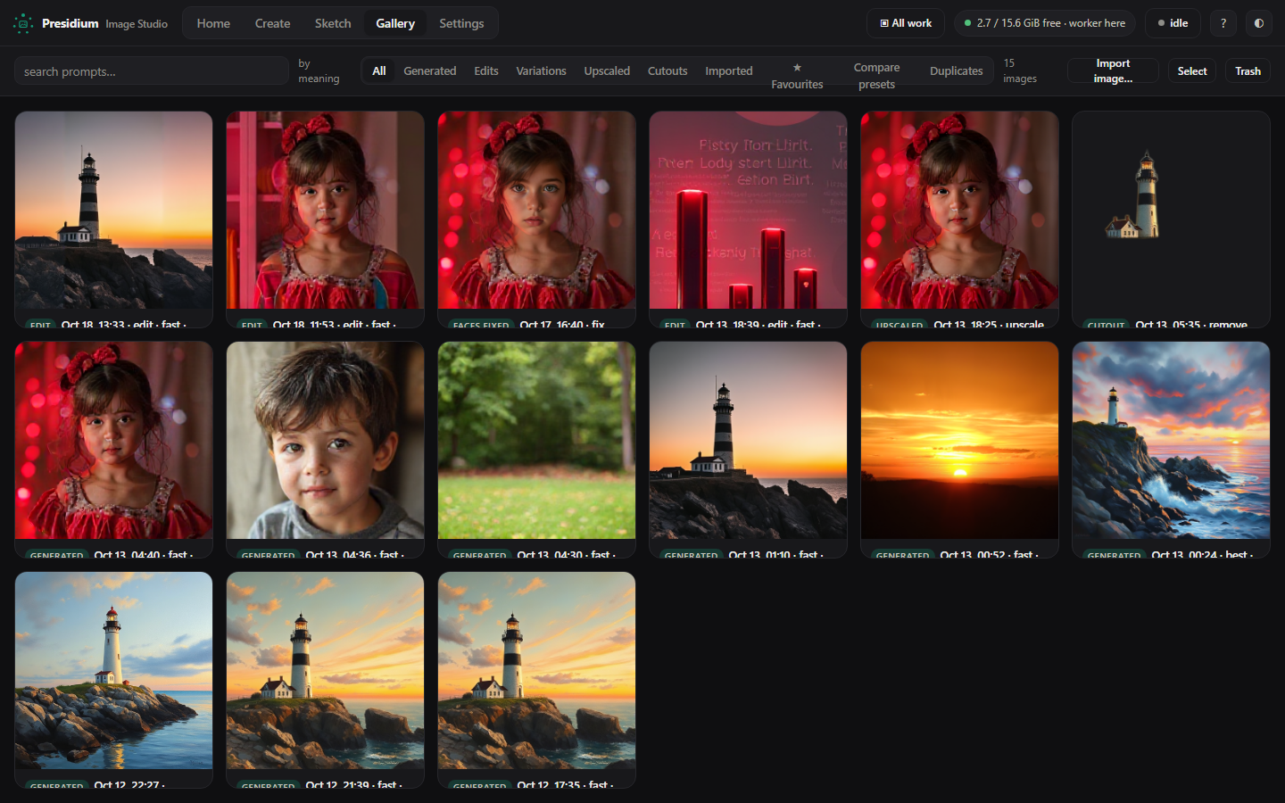
Task: Filter gallery by Edits
Action: click(486, 71)
